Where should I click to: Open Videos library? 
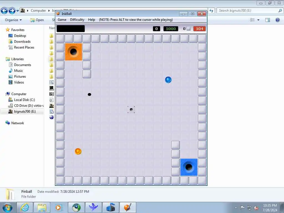[x=19, y=82]
